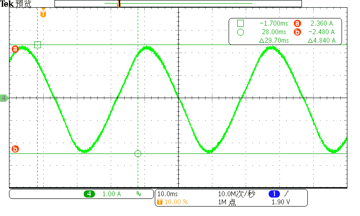Click the rising edge trigger slope icon

coord(286,194)
